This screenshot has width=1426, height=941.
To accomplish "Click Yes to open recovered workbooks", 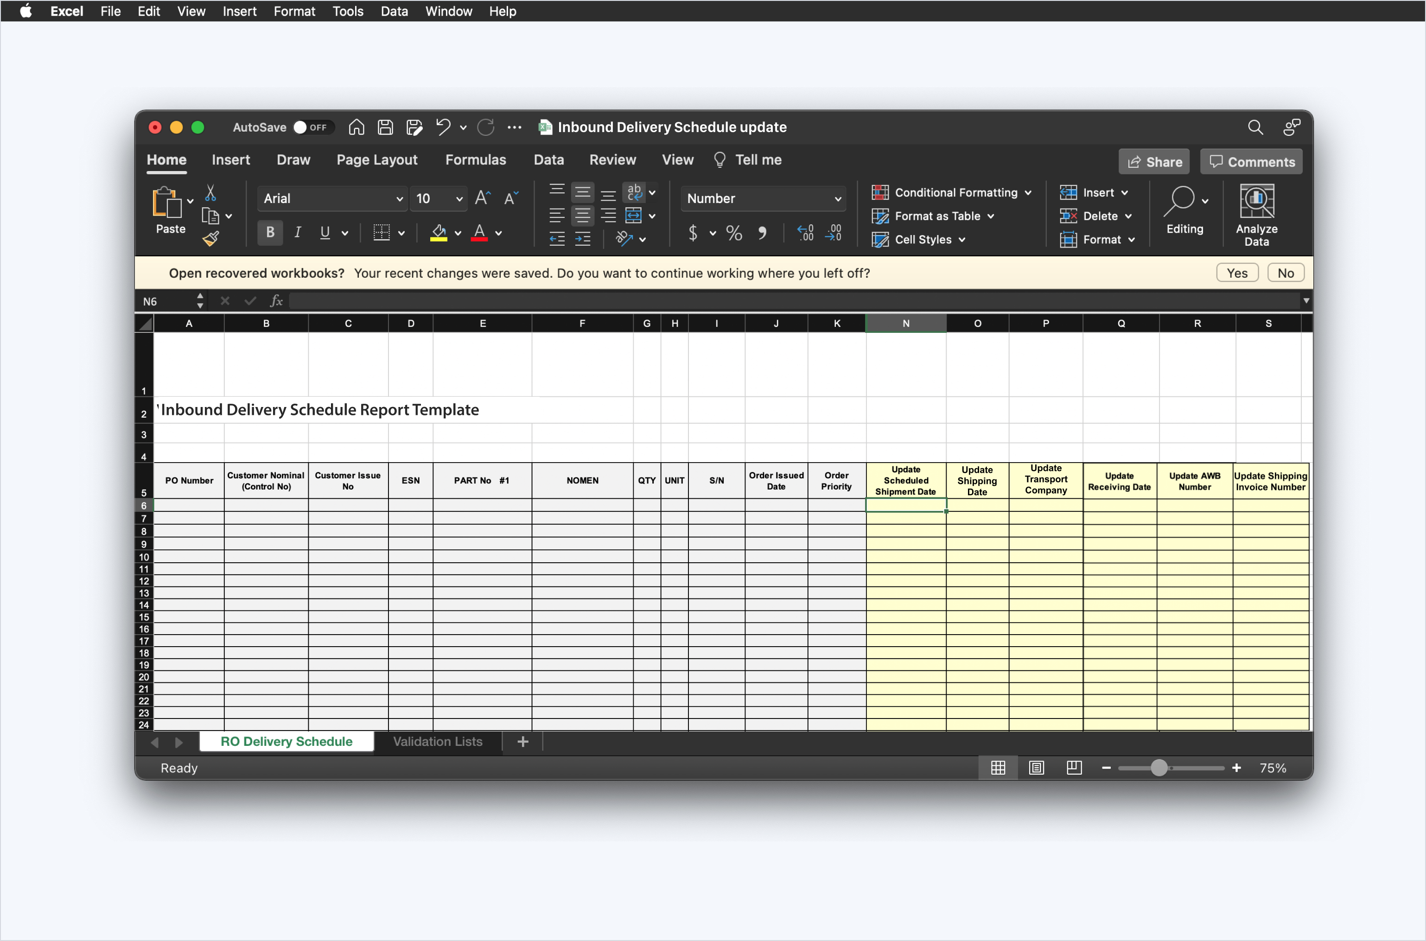I will point(1237,273).
